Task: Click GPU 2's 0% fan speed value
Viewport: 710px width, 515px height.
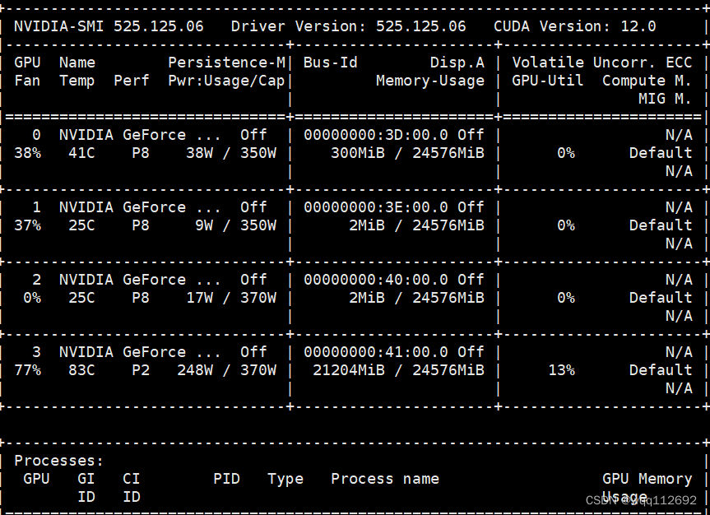Action: 32,298
